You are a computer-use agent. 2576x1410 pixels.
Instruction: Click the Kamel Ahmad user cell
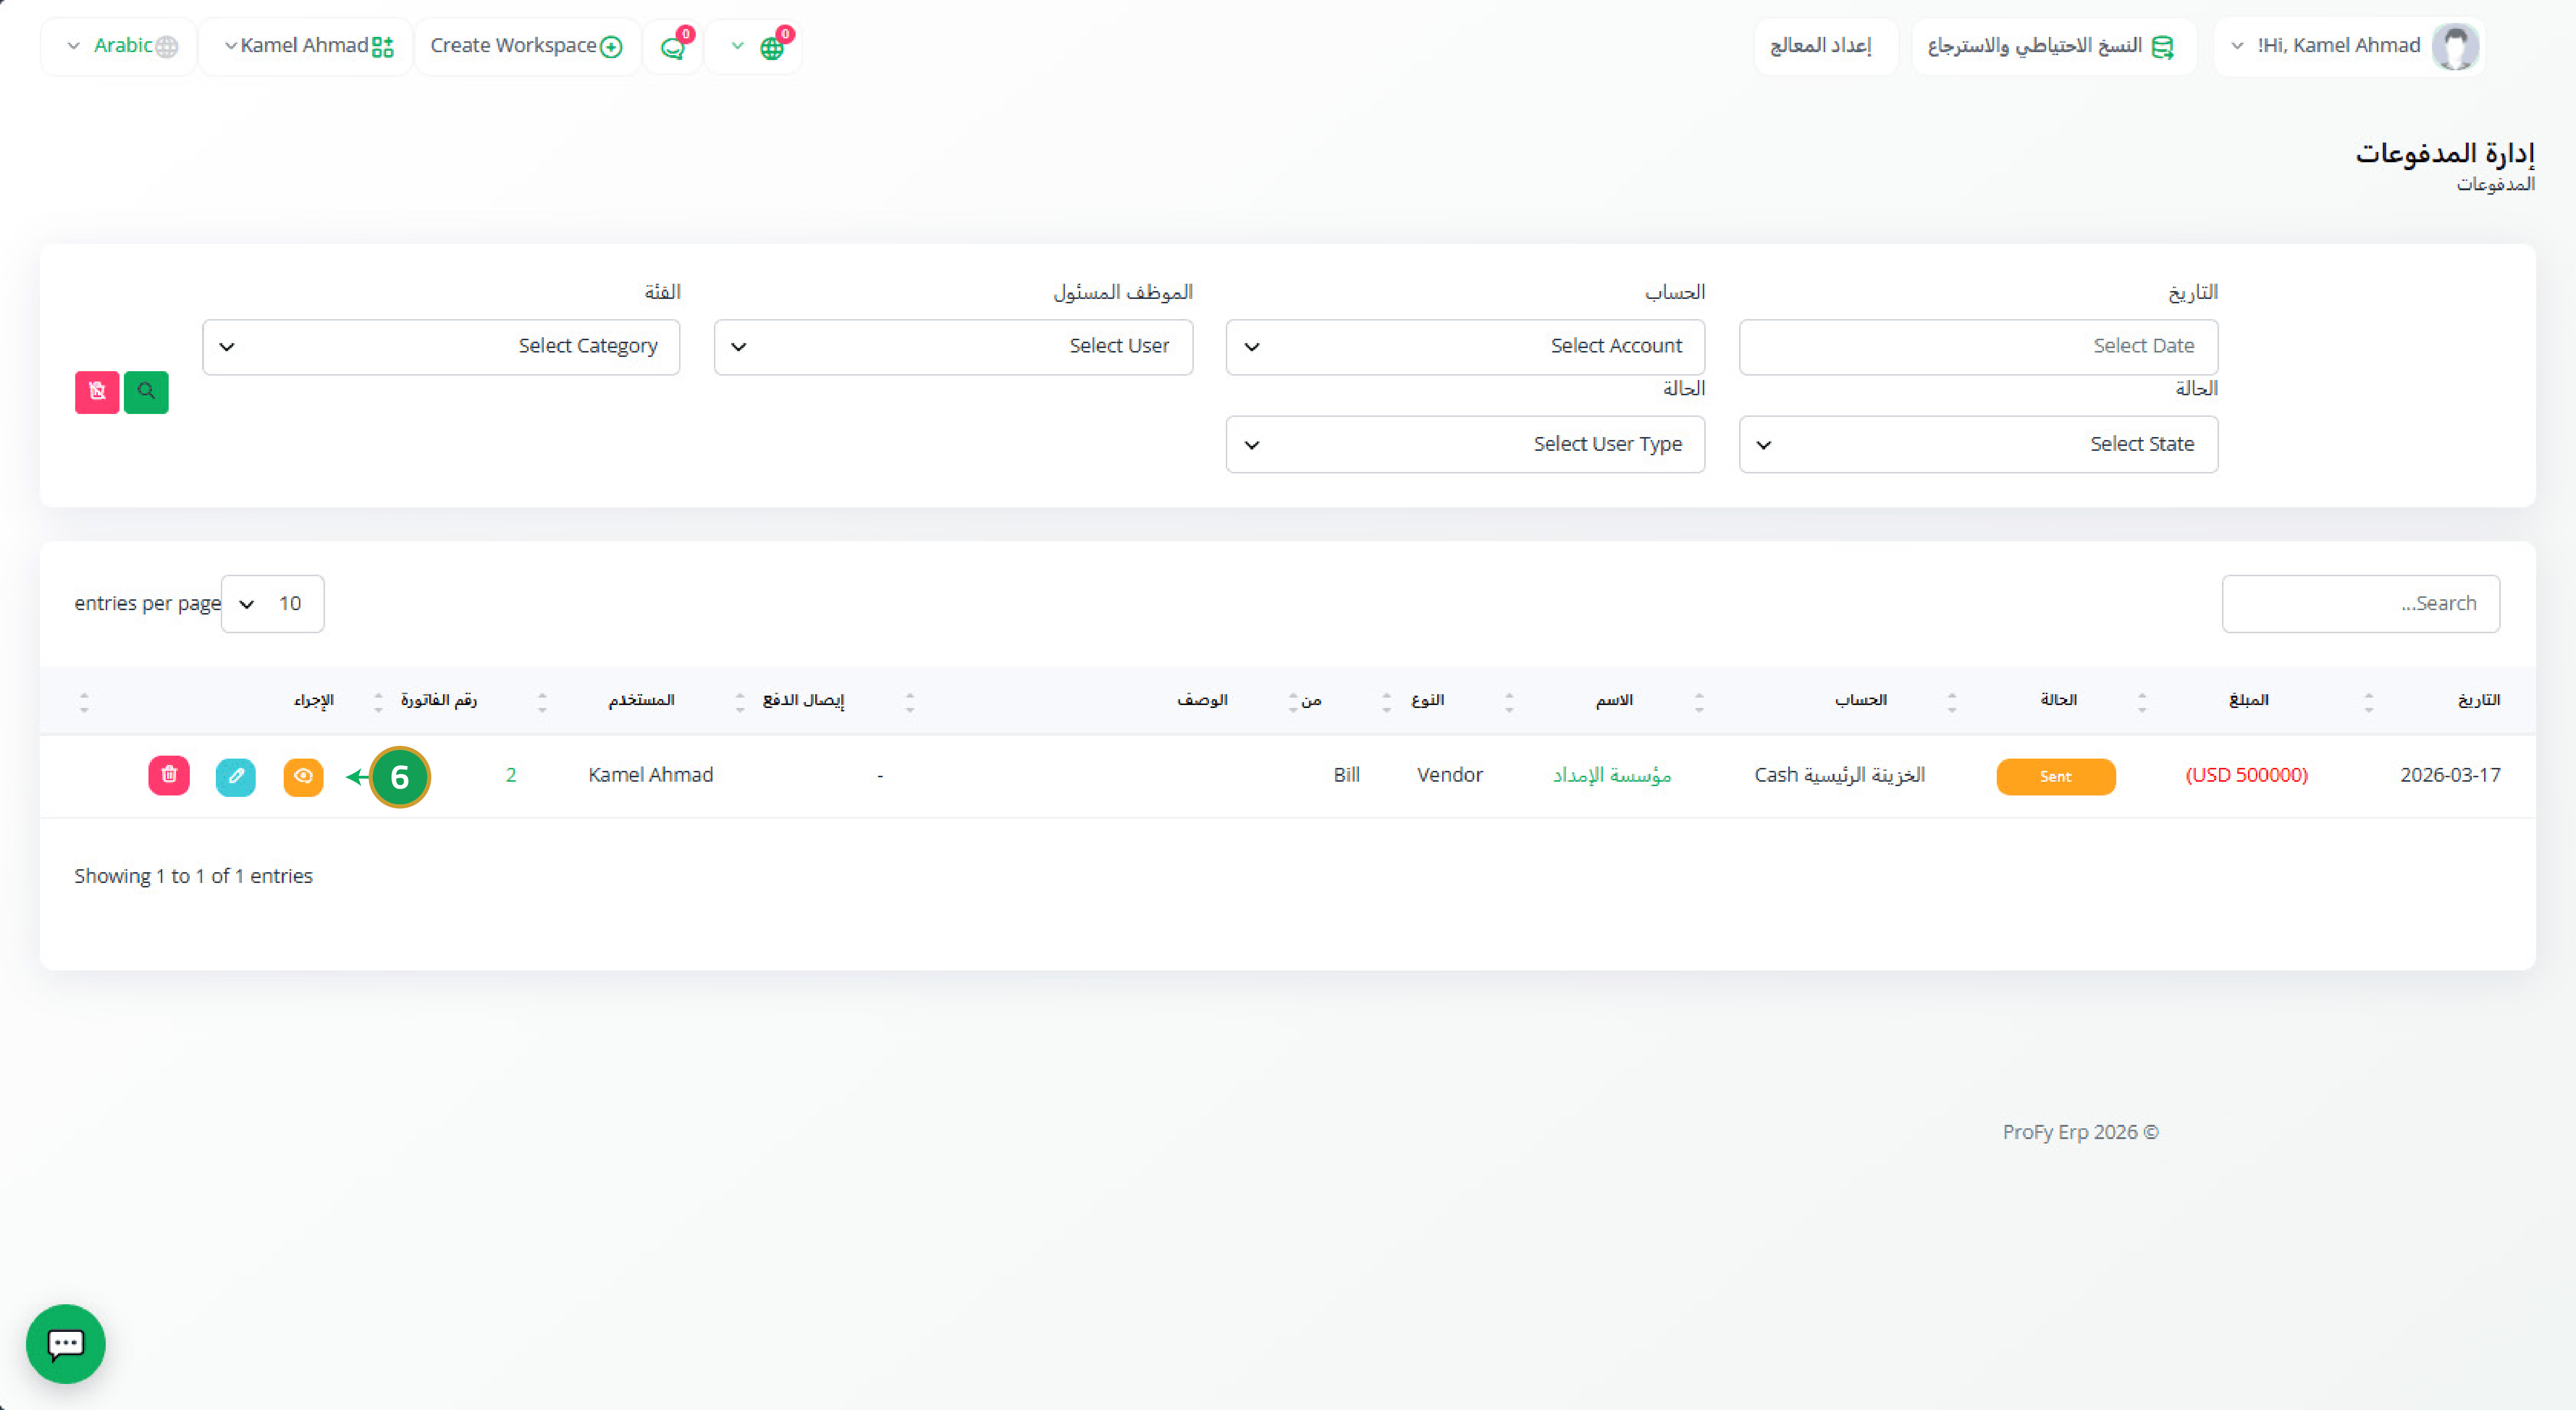[x=651, y=775]
